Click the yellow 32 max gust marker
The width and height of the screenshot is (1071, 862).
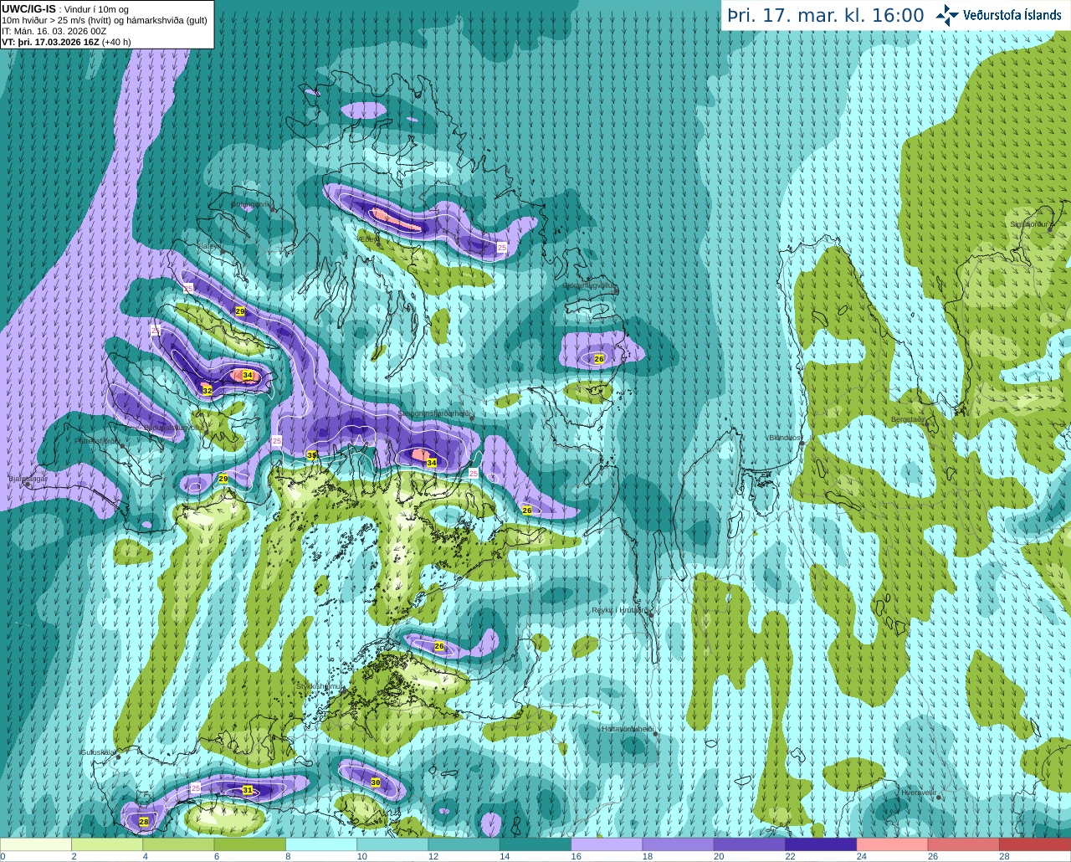[208, 391]
